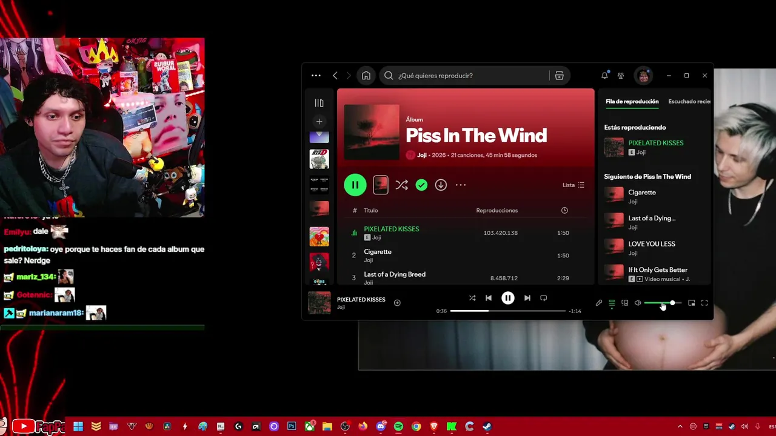Open Photoshop from the taskbar
The height and width of the screenshot is (436, 776).
pos(292,426)
